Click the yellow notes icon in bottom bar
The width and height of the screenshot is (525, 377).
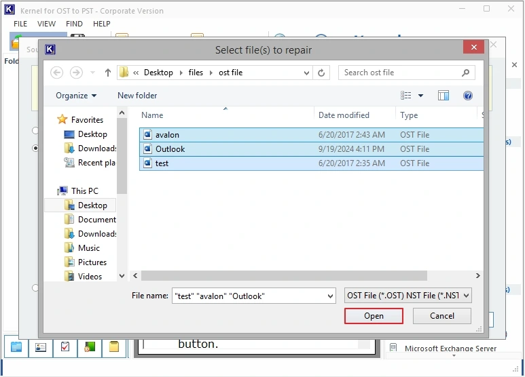tap(114, 347)
